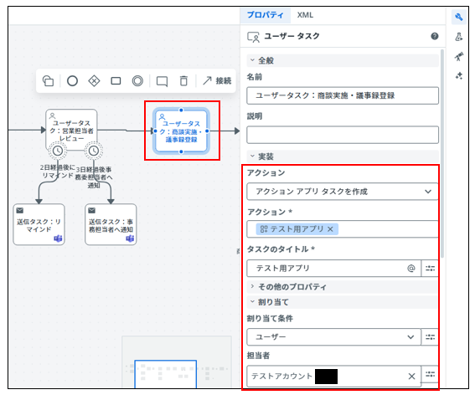Click the 接続 connect button

(217, 81)
